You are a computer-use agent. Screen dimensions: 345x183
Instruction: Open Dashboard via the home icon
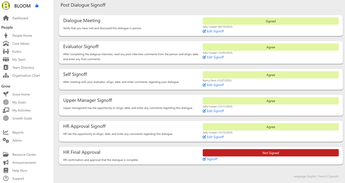point(6,18)
